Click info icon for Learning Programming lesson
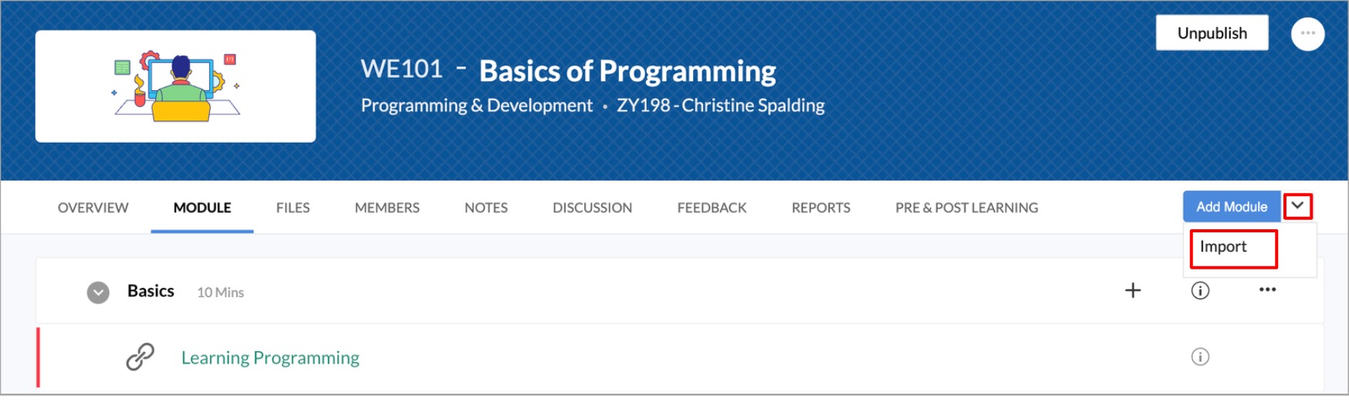Image resolution: width=1349 pixels, height=406 pixels. [x=1200, y=357]
